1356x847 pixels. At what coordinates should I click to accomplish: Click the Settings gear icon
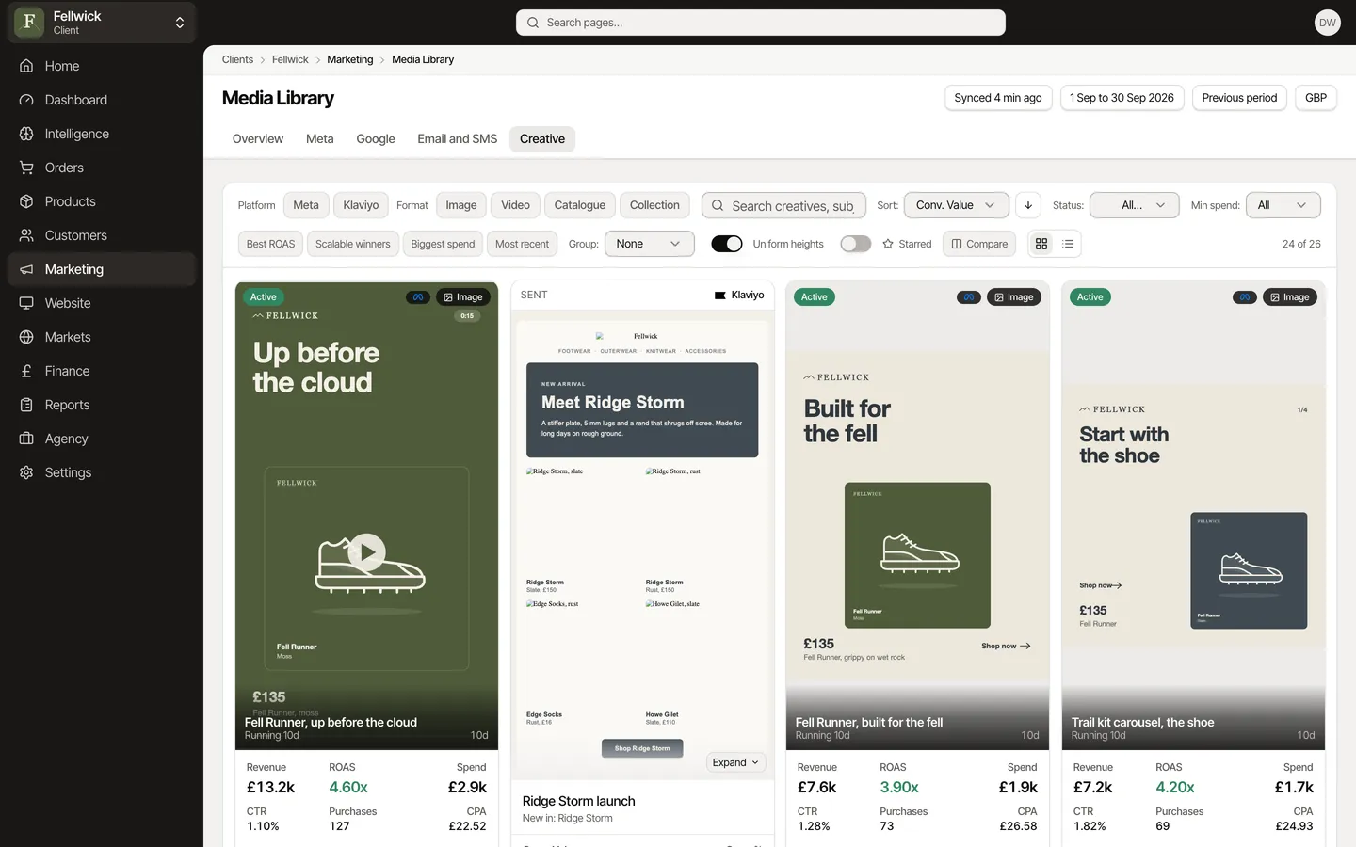(x=26, y=472)
